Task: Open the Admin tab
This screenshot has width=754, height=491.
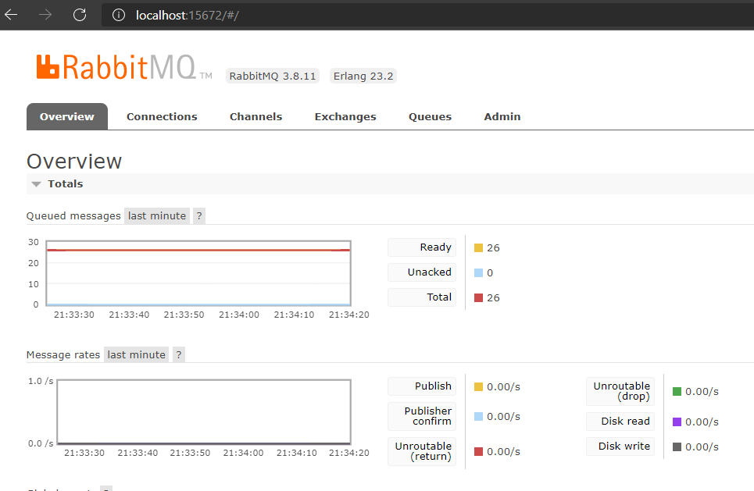Action: click(x=502, y=117)
